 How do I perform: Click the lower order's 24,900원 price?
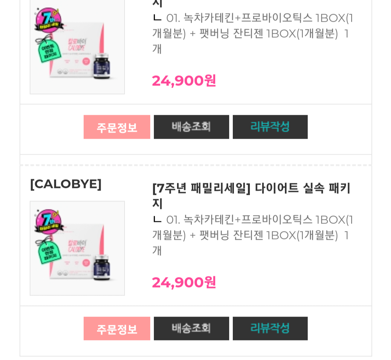(184, 282)
